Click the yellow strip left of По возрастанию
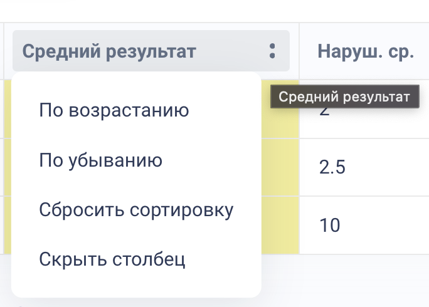 click(8, 110)
